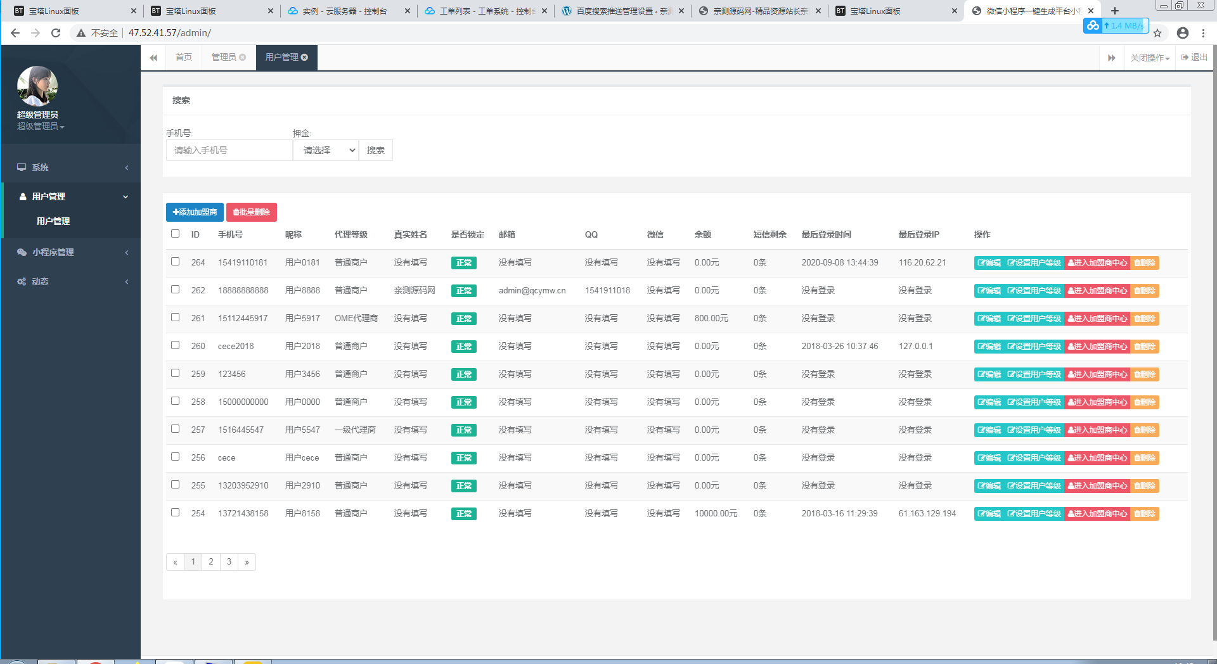Check the checkbox for user ID 262
This screenshot has width=1217, height=664.
point(176,290)
